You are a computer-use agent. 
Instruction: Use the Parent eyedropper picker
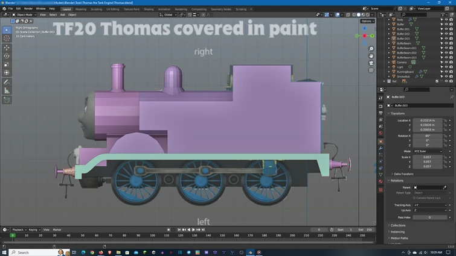(x=445, y=187)
